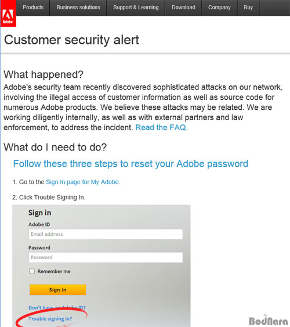Focus the Email address field

click(106, 234)
